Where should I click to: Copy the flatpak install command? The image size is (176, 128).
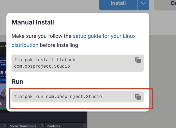click(x=138, y=60)
